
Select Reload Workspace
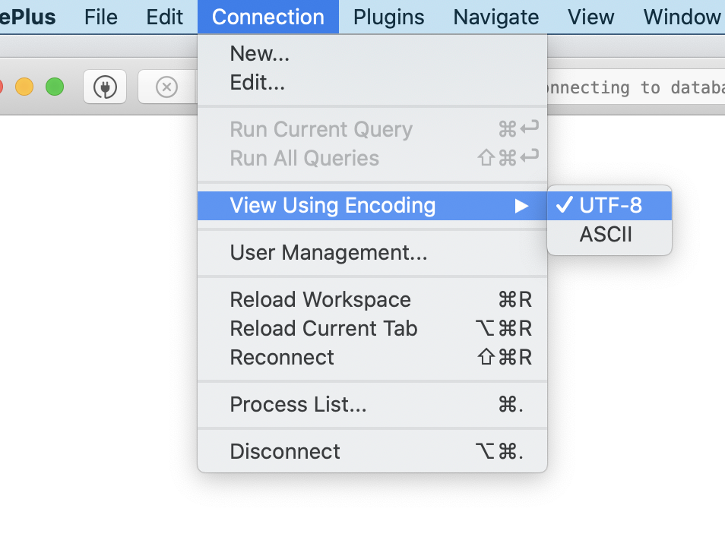320,299
